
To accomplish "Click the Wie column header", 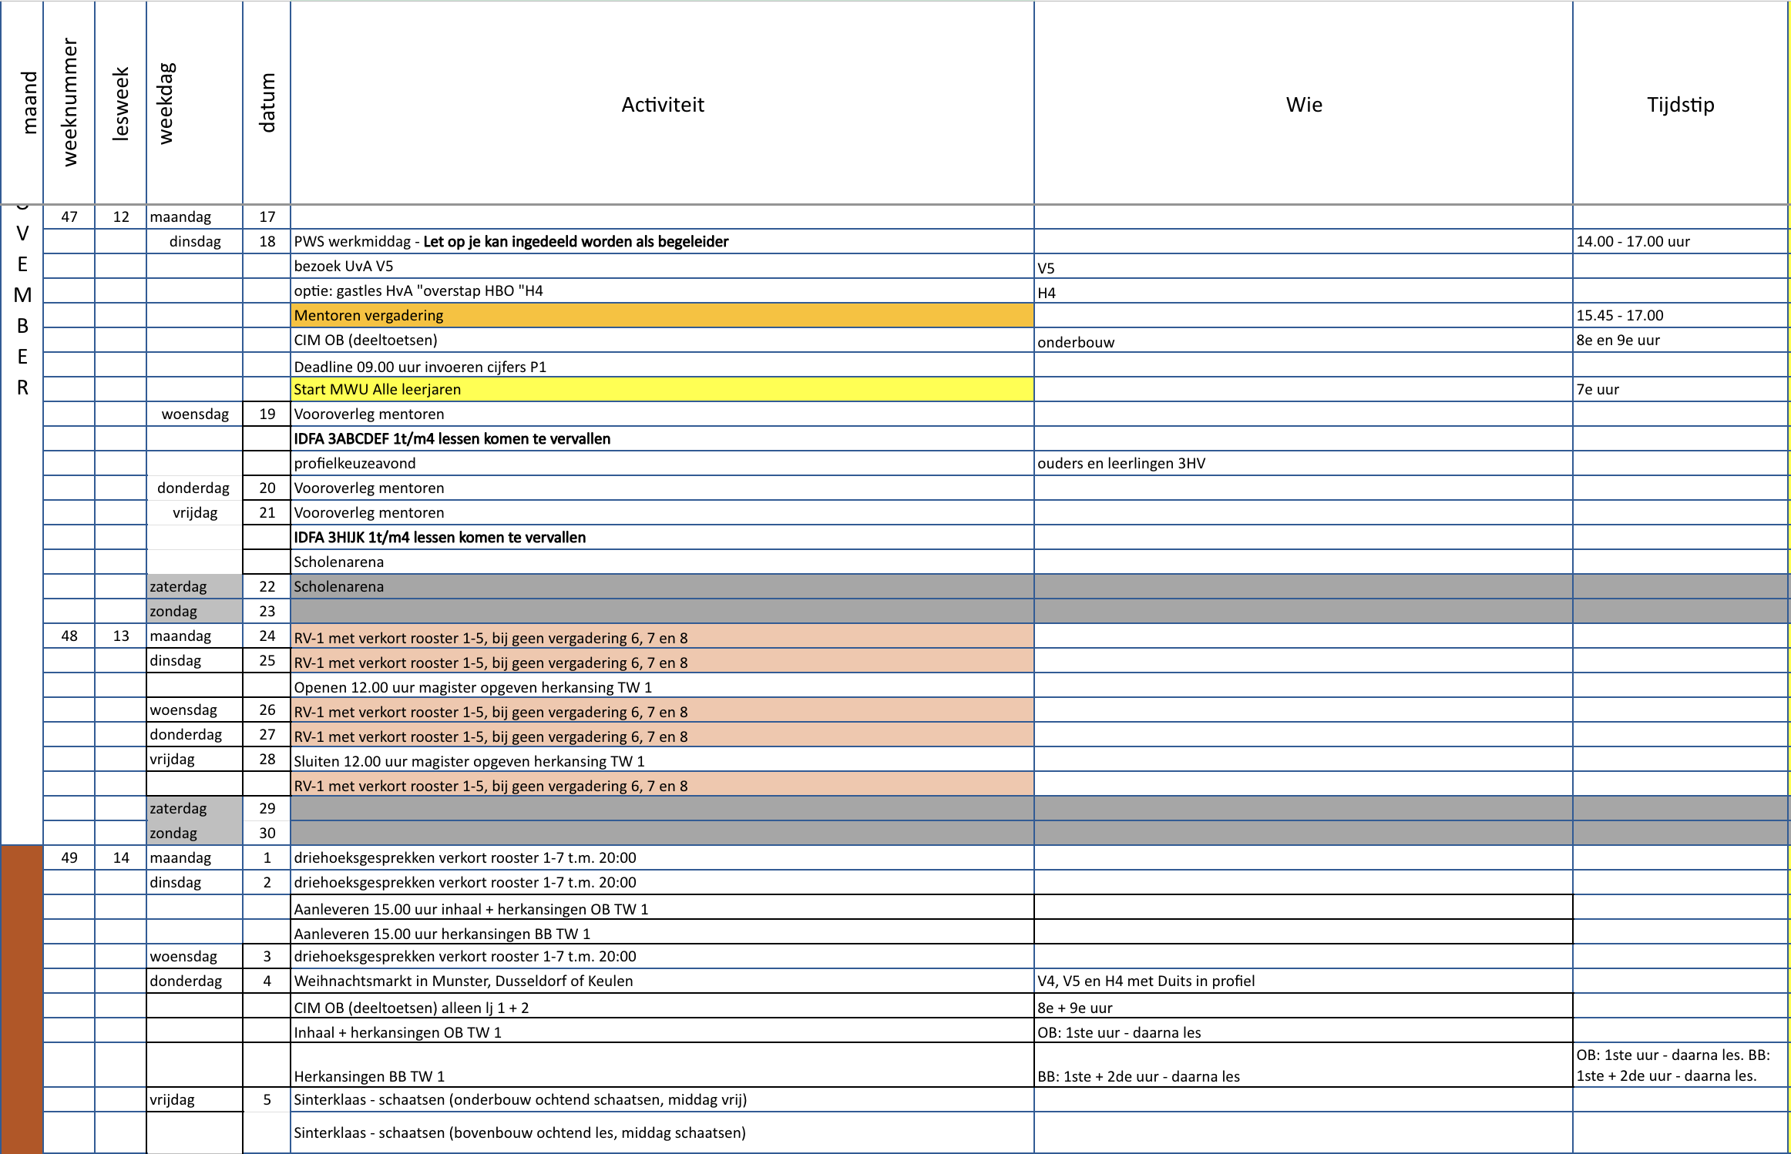I will click(x=1303, y=104).
